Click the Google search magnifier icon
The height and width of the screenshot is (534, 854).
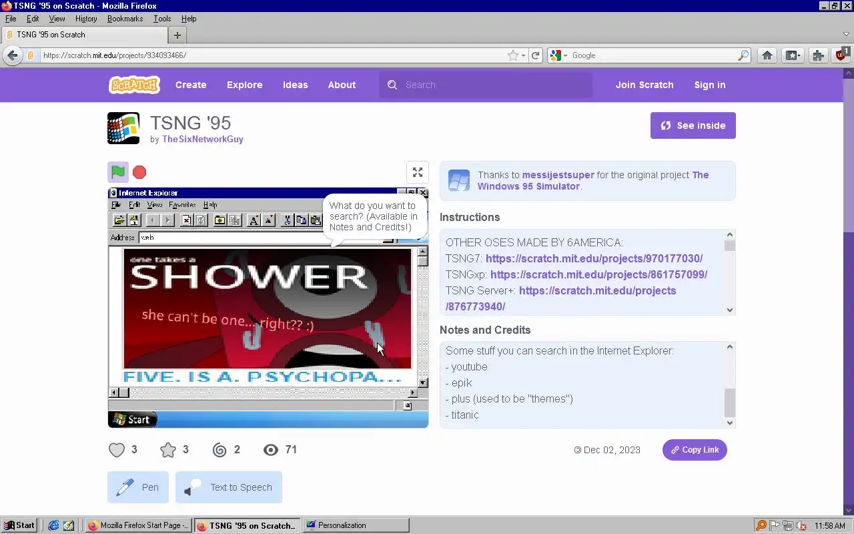point(743,55)
